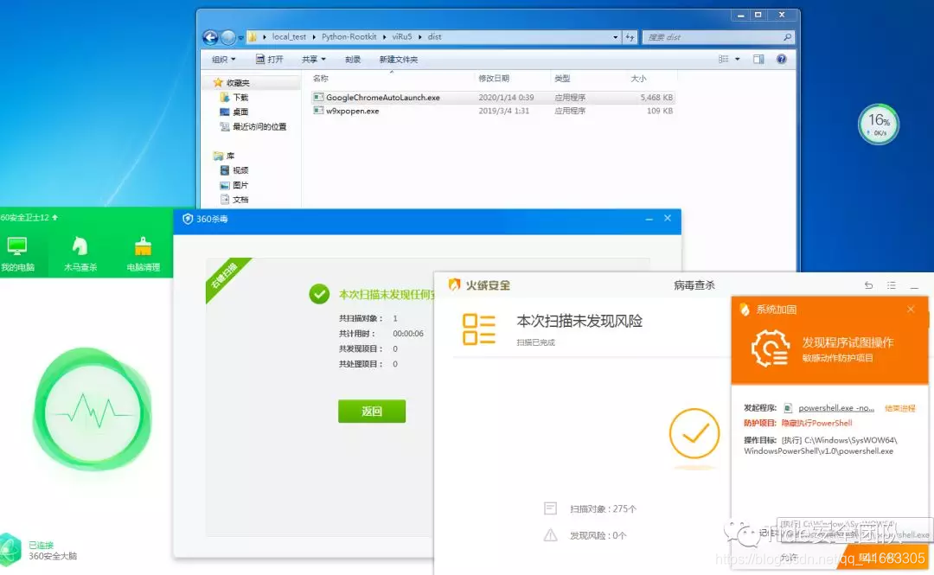Change the Explorer view layout icon
The image size is (934, 575).
coord(723,59)
